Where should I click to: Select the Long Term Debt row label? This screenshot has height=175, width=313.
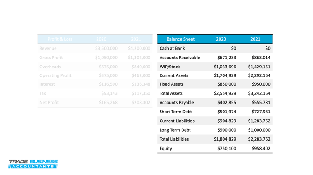point(175,130)
